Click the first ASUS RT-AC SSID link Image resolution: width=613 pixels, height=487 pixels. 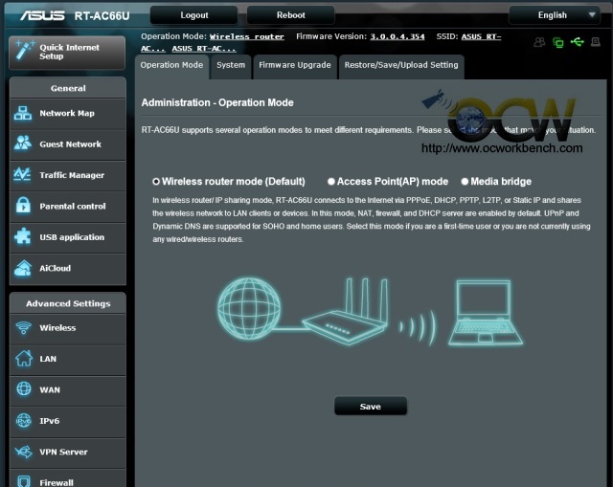pos(481,36)
